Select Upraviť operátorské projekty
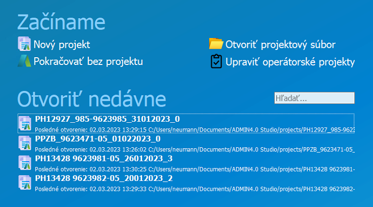Screen dimensions: 373x207 (290, 62)
